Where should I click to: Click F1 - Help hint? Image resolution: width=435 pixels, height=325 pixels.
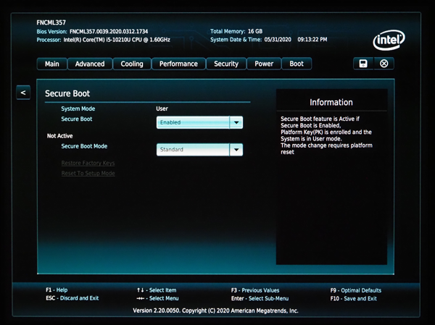(x=57, y=290)
